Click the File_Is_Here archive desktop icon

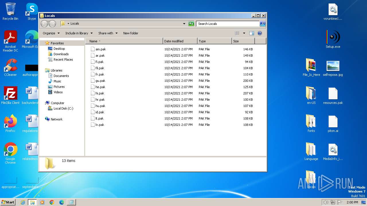pos(311,68)
